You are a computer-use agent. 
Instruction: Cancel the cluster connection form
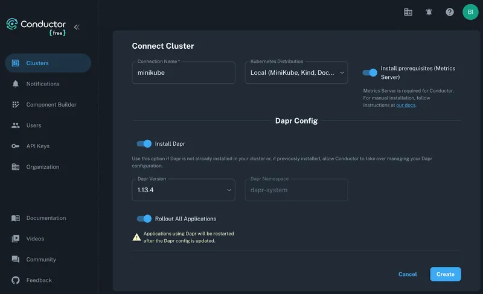(408, 274)
